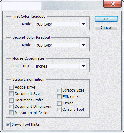Click the Inches ruler units field
The width and height of the screenshot is (124, 133).
point(60,66)
